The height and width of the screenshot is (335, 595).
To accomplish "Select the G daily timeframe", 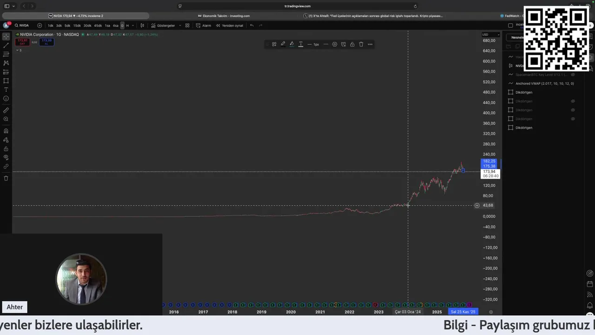I will [x=122, y=26].
